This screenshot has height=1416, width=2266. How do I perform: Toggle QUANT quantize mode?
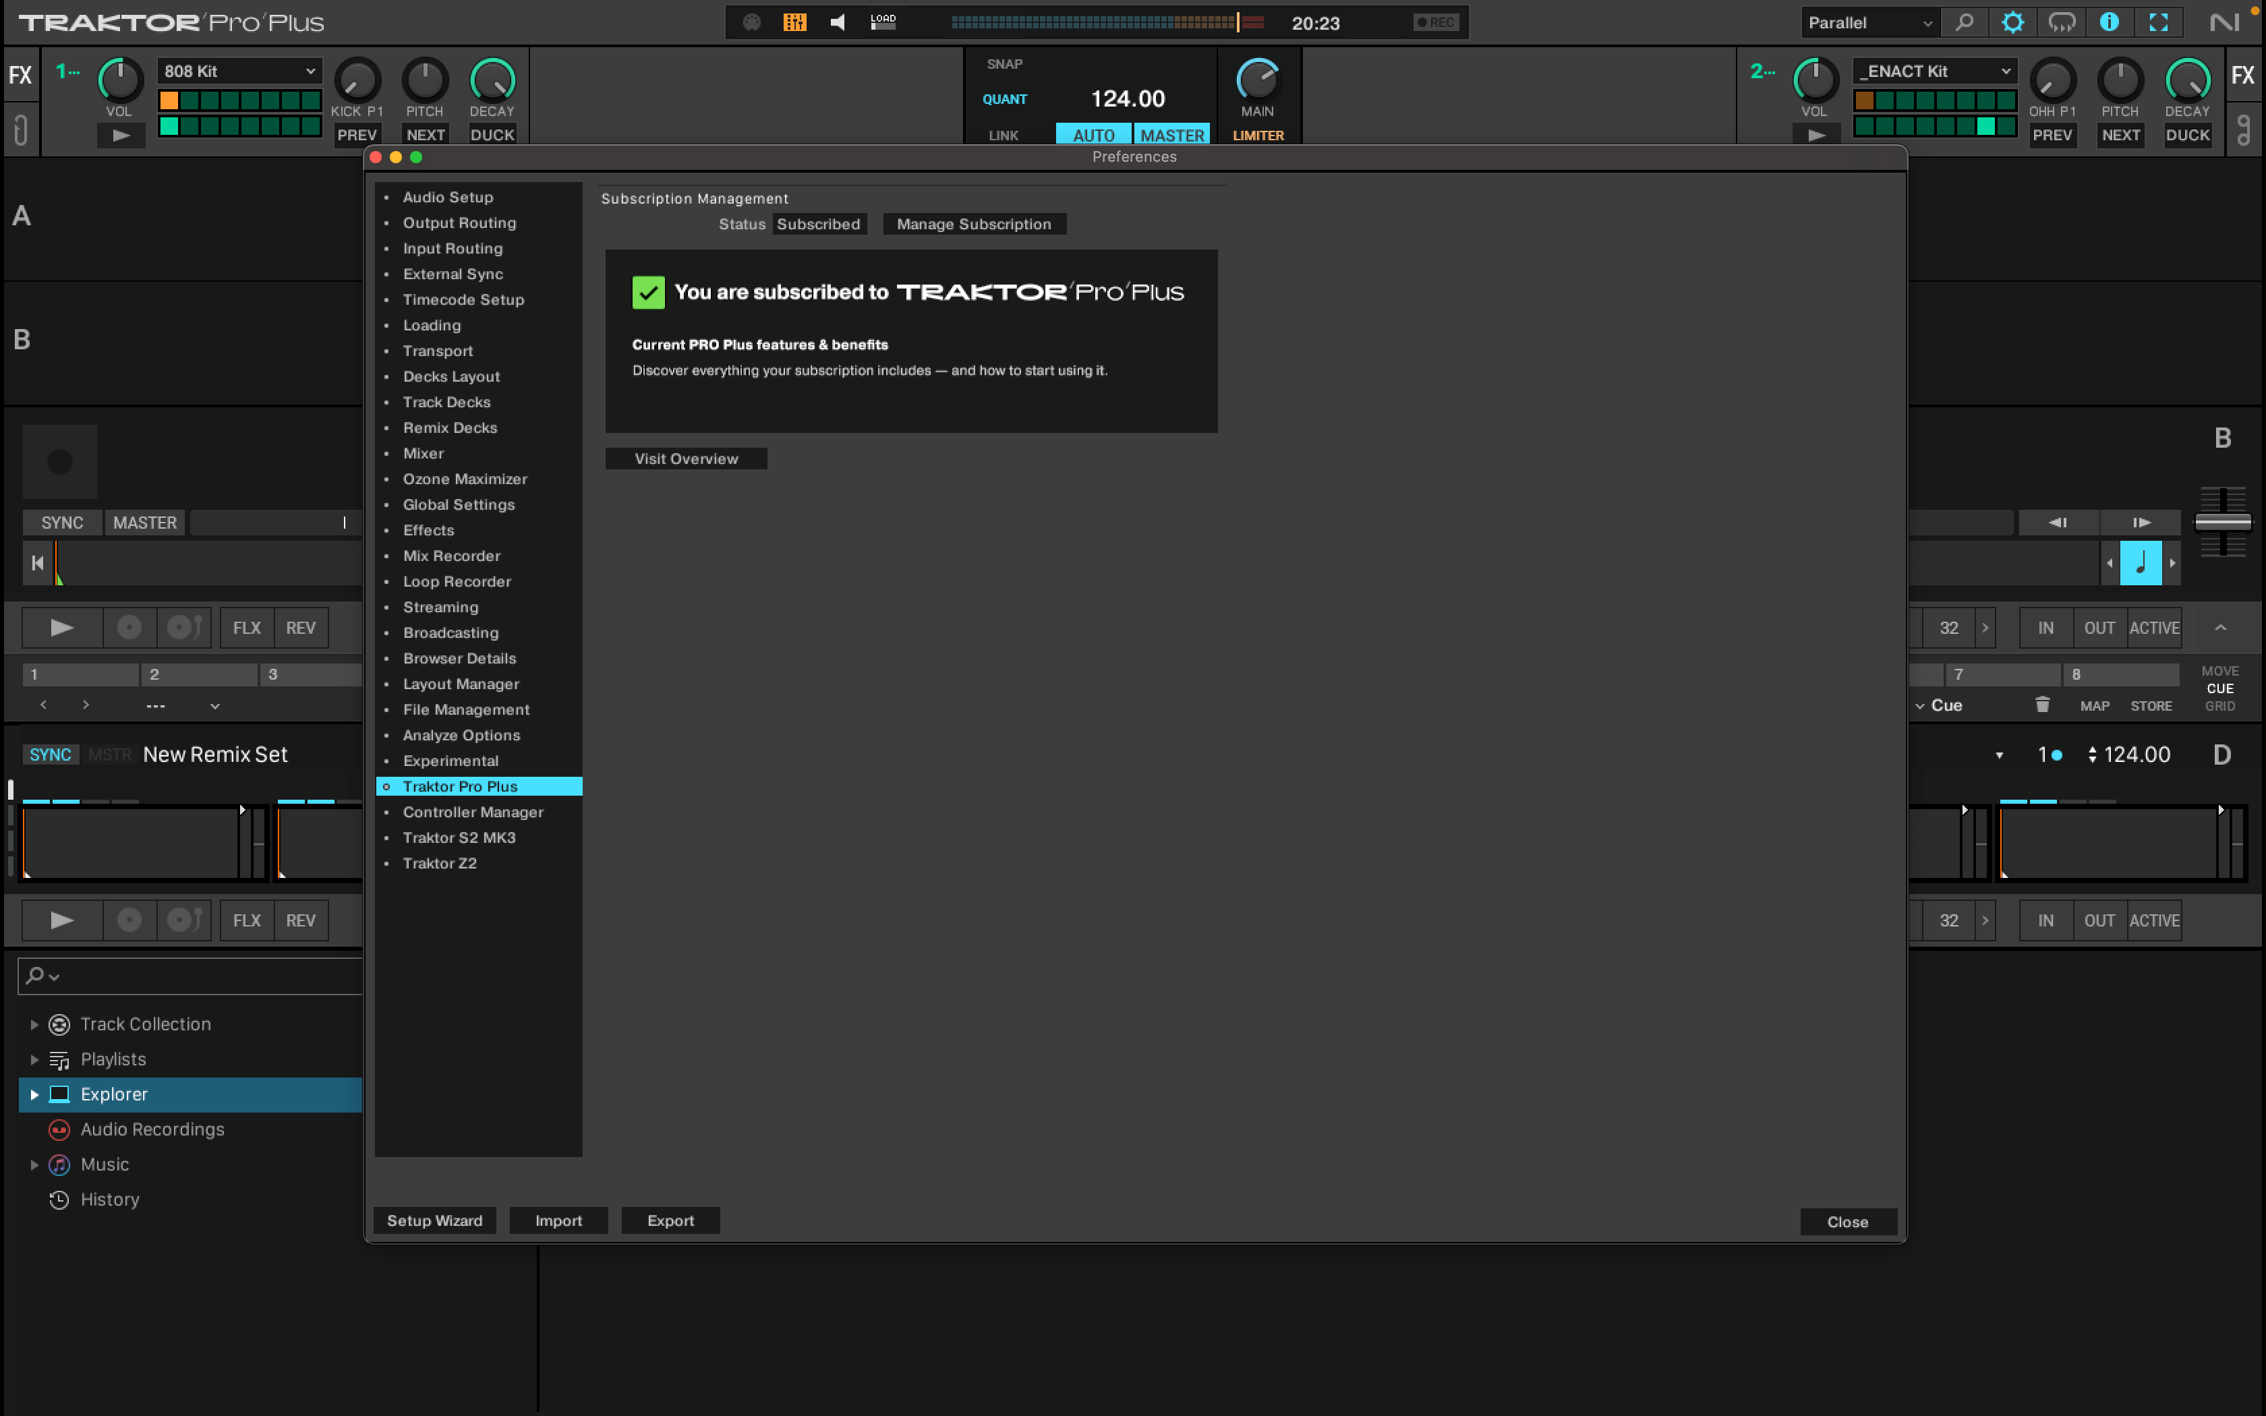pos(1004,99)
